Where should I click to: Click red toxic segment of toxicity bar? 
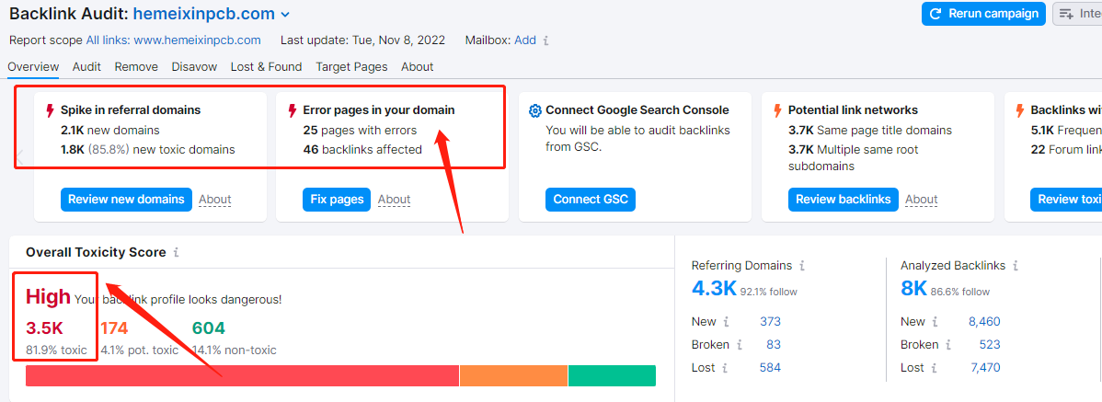tap(242, 375)
